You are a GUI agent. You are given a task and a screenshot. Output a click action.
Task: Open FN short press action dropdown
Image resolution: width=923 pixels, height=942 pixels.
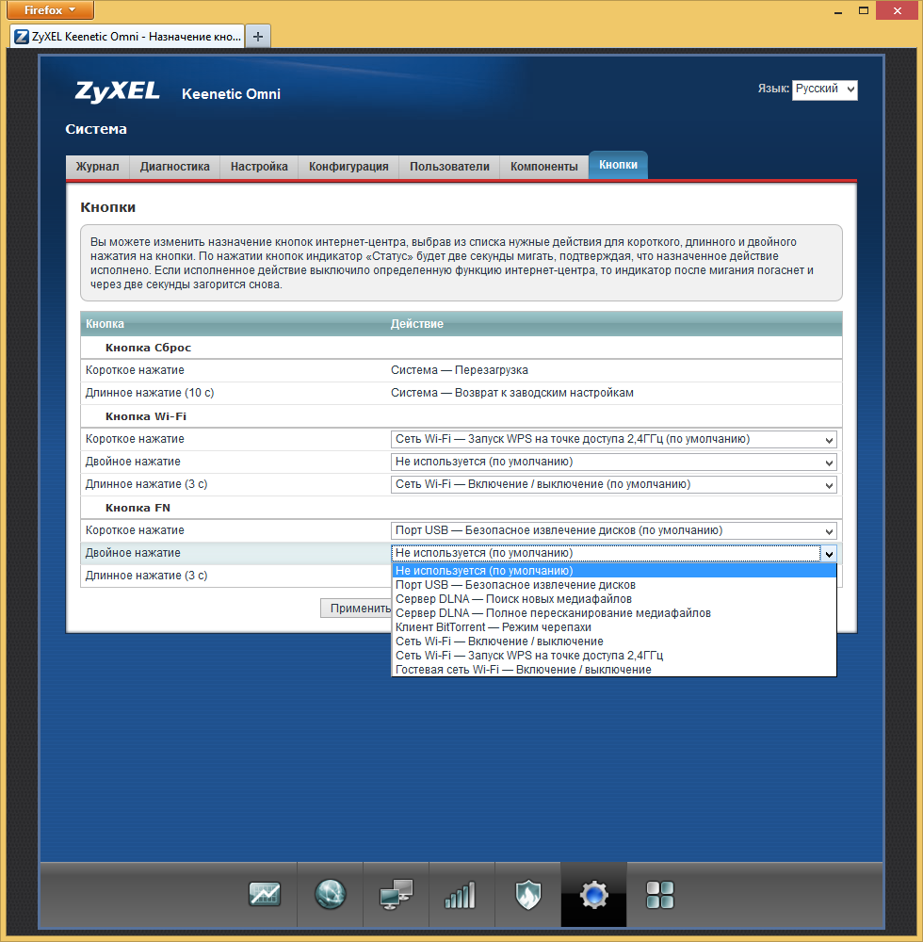(x=614, y=530)
